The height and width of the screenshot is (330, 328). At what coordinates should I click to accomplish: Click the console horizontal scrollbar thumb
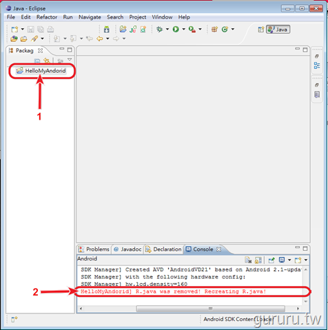tap(210, 309)
